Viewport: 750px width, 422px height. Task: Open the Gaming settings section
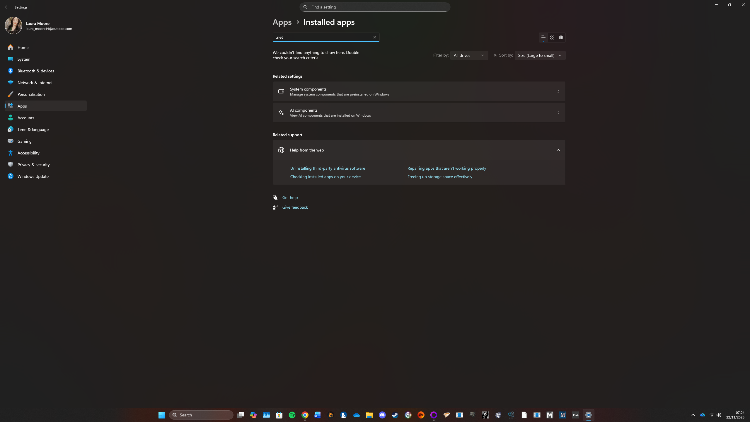25,141
